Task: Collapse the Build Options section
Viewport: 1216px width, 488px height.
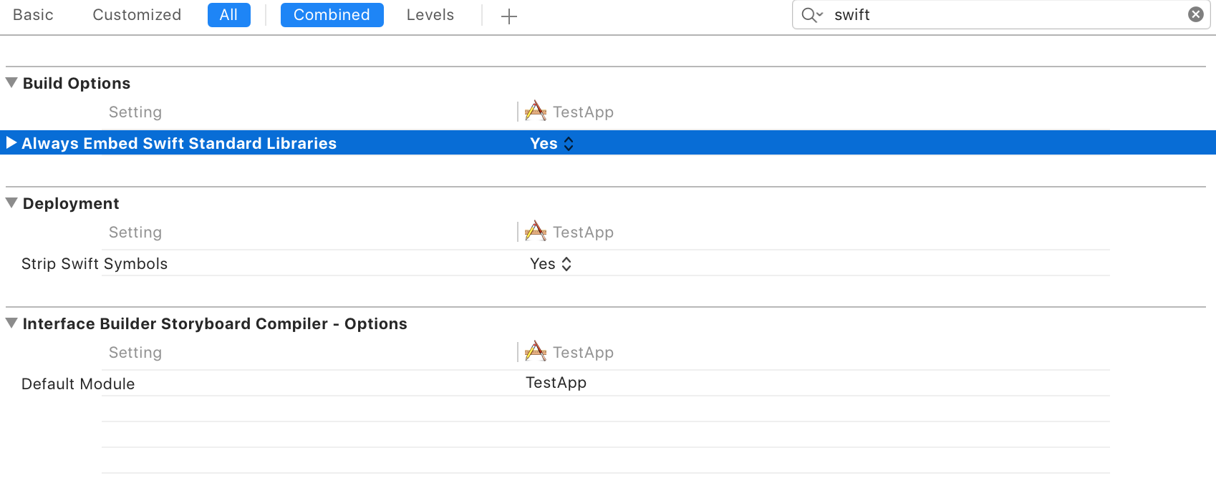Action: click(x=11, y=83)
